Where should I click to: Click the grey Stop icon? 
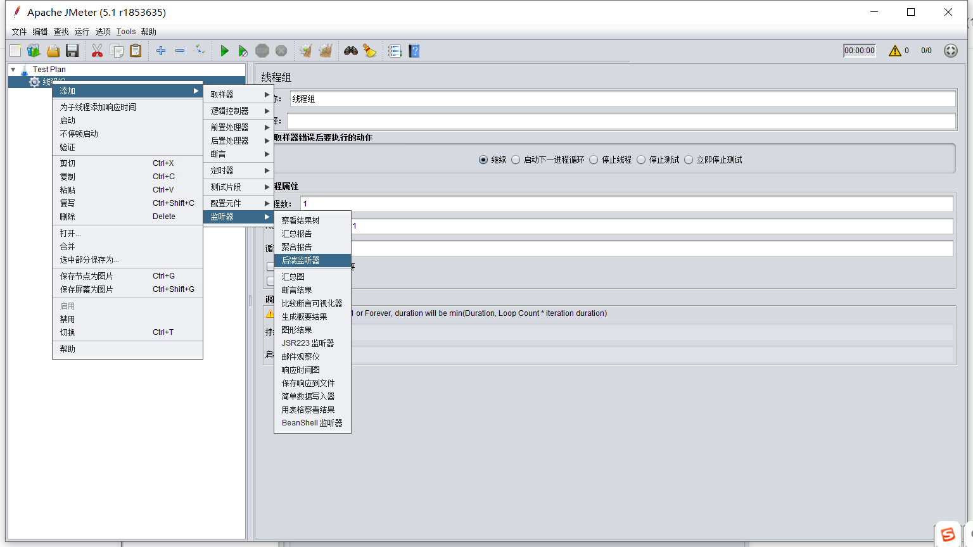click(x=262, y=51)
